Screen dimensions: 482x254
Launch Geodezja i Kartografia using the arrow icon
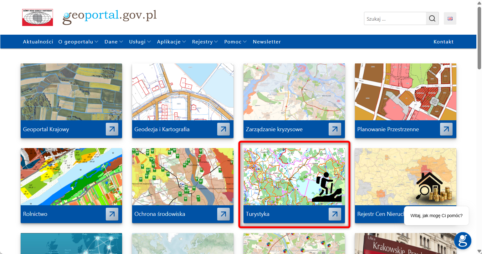pos(223,129)
